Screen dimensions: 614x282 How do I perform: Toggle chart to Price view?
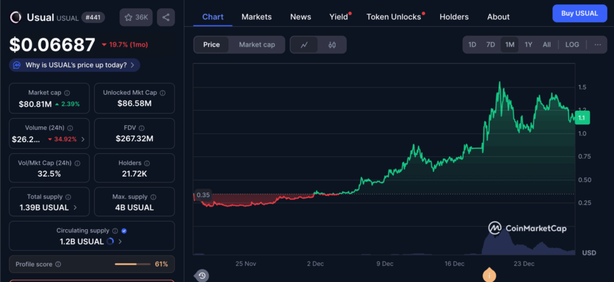tap(211, 45)
